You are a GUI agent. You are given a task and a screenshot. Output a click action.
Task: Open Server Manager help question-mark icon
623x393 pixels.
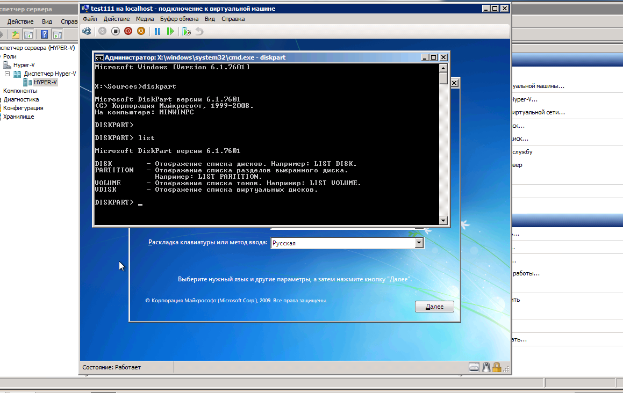(45, 34)
